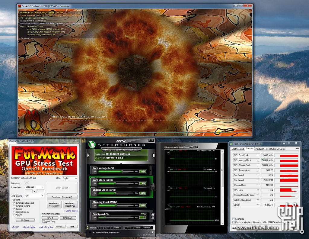Open the SLI/CF link
The image size is (309, 239).
[15, 227]
